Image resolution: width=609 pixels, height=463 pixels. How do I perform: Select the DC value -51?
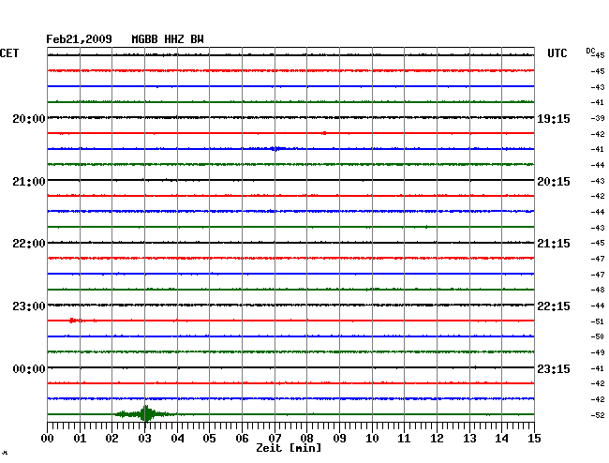598,321
